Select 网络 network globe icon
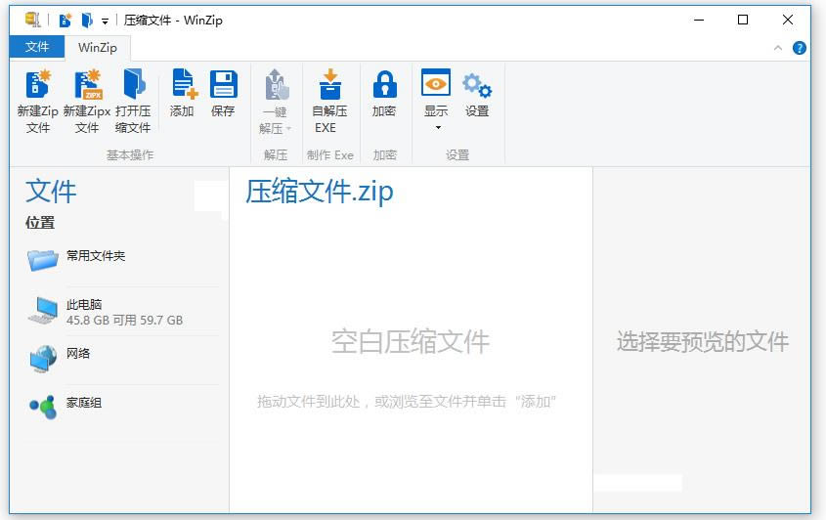Image resolution: width=826 pixels, height=520 pixels. coord(43,359)
